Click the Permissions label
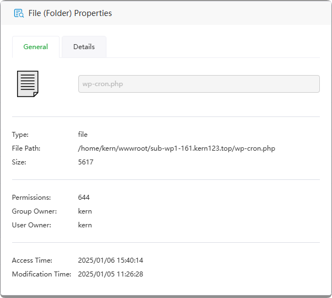The image size is (332, 298). point(31,198)
